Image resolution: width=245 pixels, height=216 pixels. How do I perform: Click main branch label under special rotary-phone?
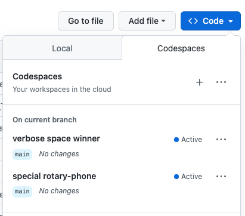22,192
